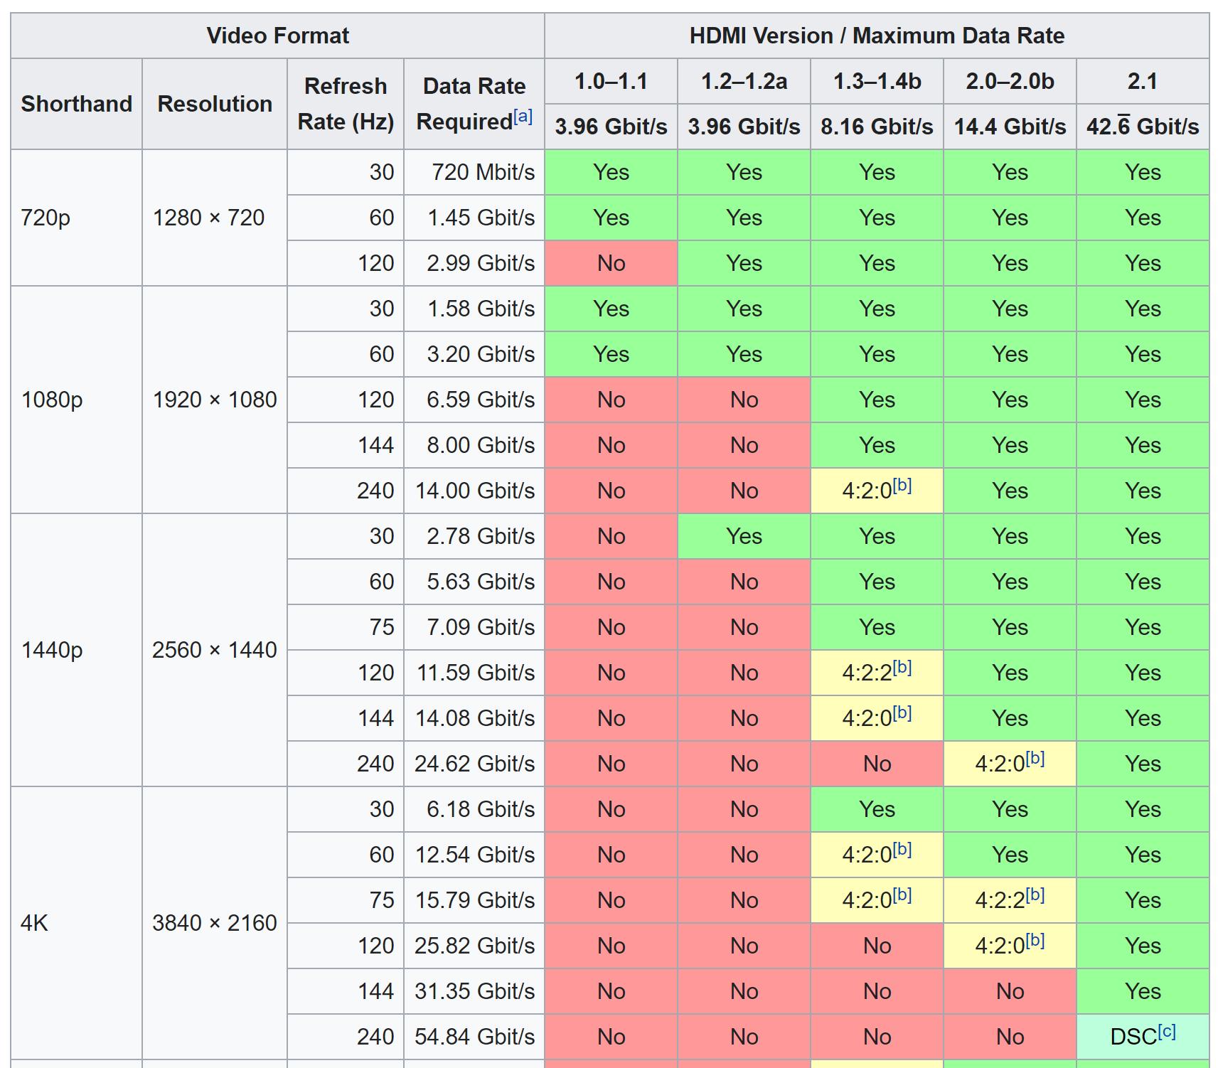This screenshot has width=1218, height=1068.
Task: Open footnote [c] next to DSC
Action: [x=1166, y=1031]
